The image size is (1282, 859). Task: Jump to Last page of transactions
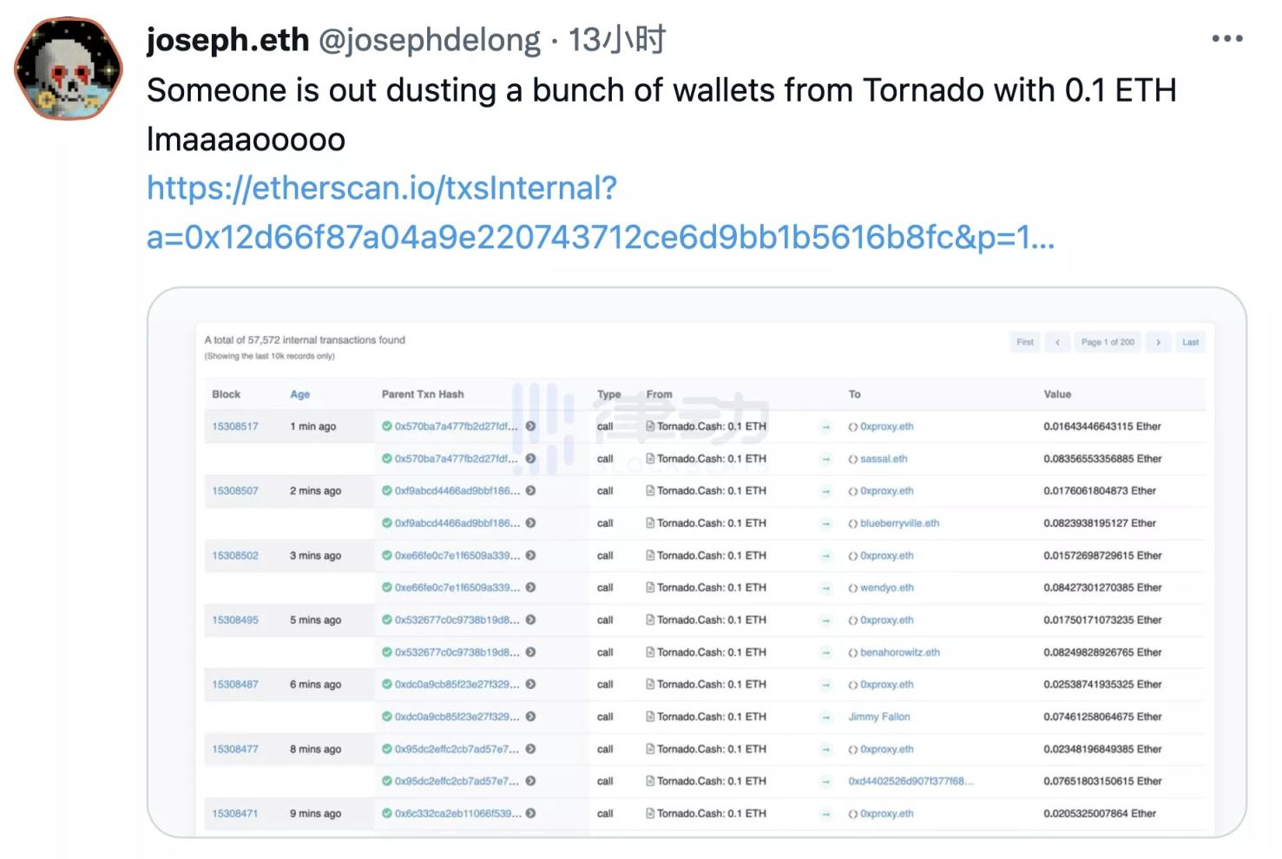(1190, 342)
